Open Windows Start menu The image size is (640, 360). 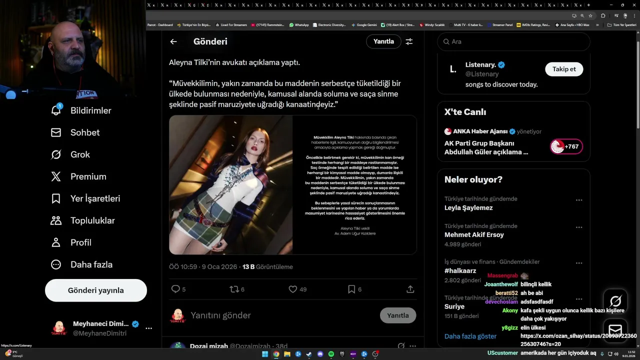pos(265,354)
